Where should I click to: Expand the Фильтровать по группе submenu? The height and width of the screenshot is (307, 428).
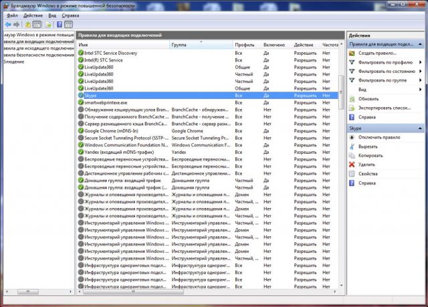[x=421, y=80]
